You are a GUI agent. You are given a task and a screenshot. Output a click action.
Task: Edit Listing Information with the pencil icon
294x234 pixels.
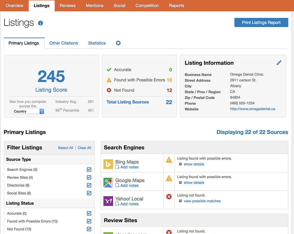pyautogui.click(x=279, y=63)
